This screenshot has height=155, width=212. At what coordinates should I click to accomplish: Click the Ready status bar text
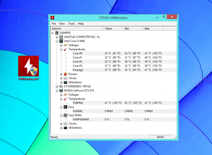tap(54, 137)
